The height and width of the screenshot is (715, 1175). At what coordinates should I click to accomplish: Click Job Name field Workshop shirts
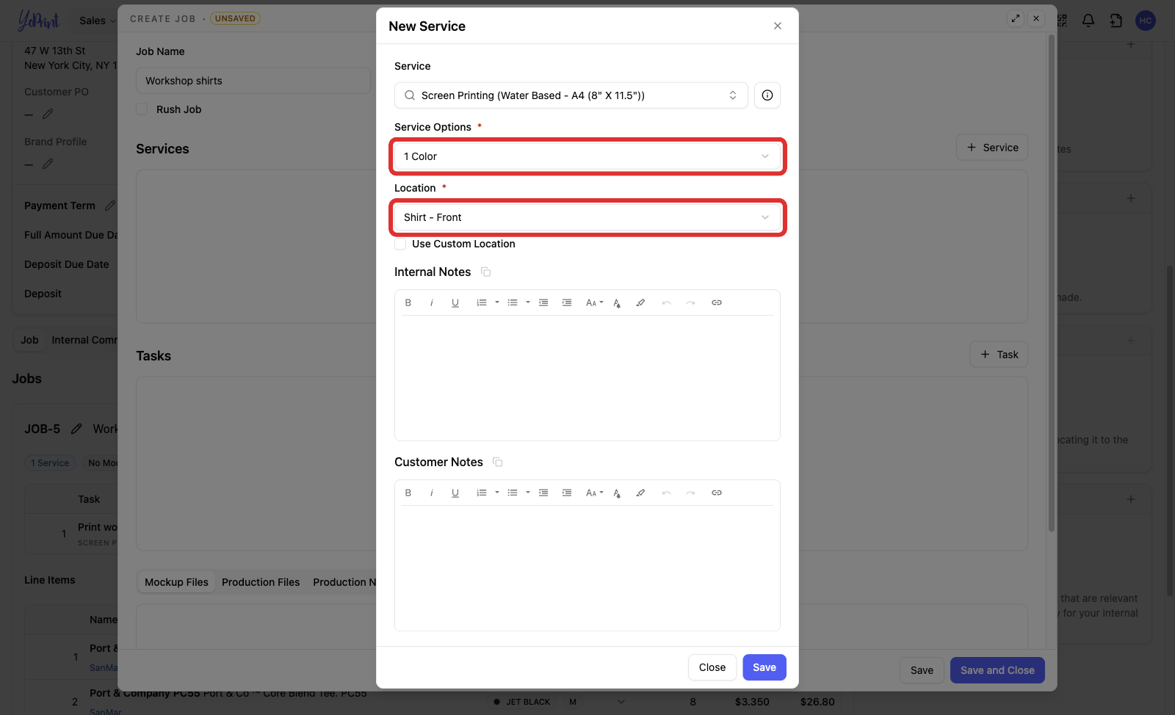click(253, 81)
